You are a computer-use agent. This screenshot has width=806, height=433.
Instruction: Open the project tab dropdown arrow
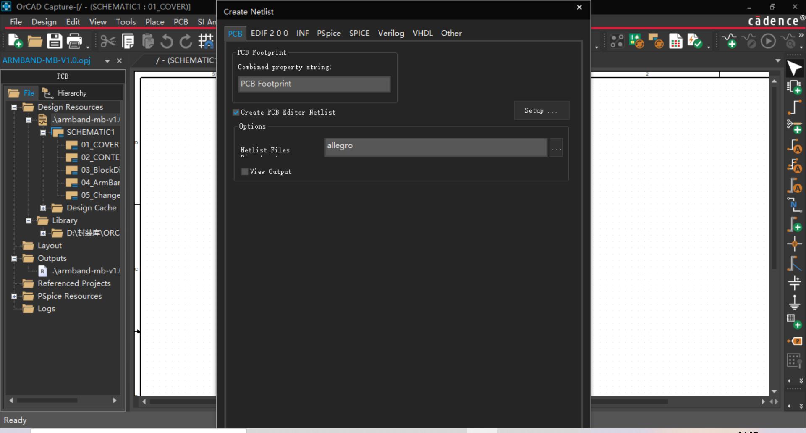click(x=107, y=61)
